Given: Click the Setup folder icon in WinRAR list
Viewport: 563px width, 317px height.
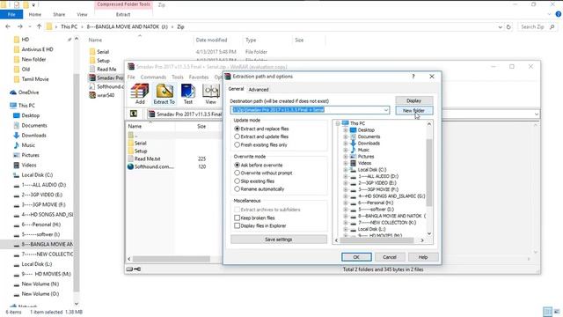Looking at the screenshot, I should click(x=131, y=151).
